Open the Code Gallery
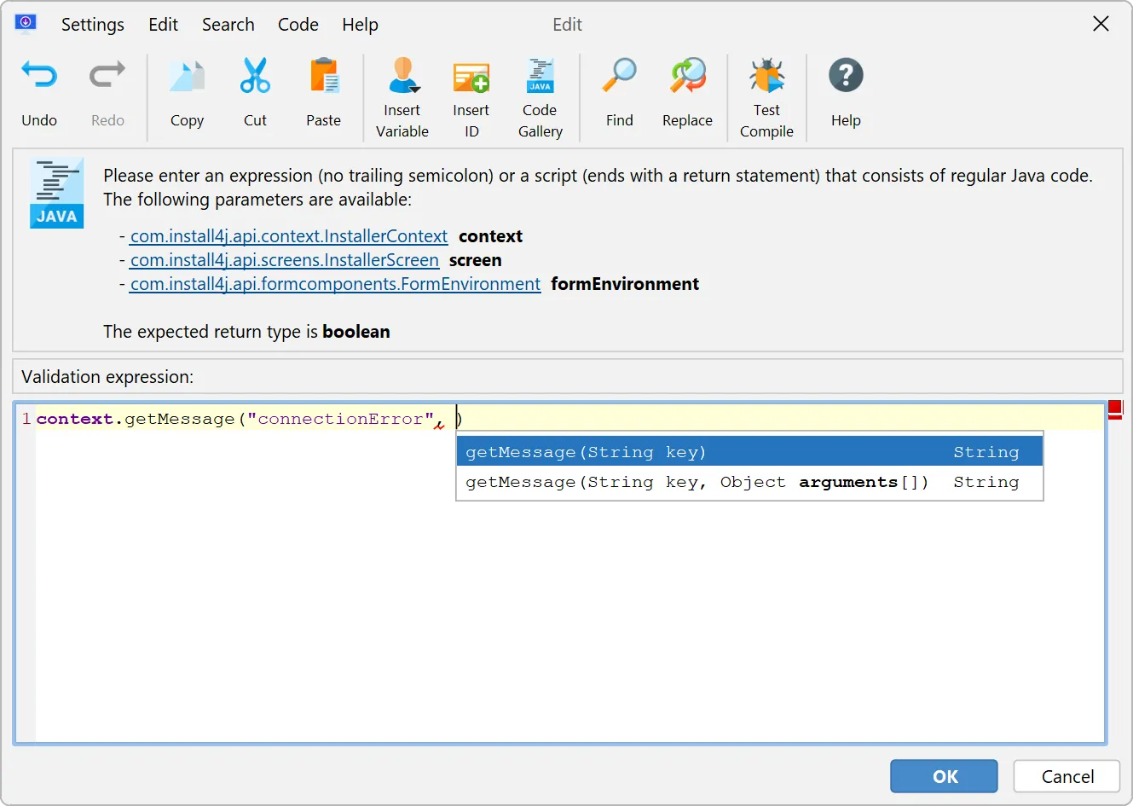The image size is (1133, 806). 540,97
